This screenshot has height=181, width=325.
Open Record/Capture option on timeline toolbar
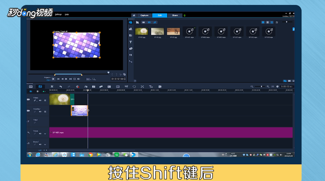pos(78,87)
